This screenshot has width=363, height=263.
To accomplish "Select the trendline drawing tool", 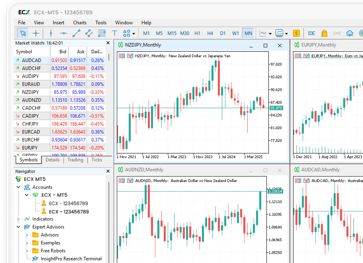I will (76, 33).
